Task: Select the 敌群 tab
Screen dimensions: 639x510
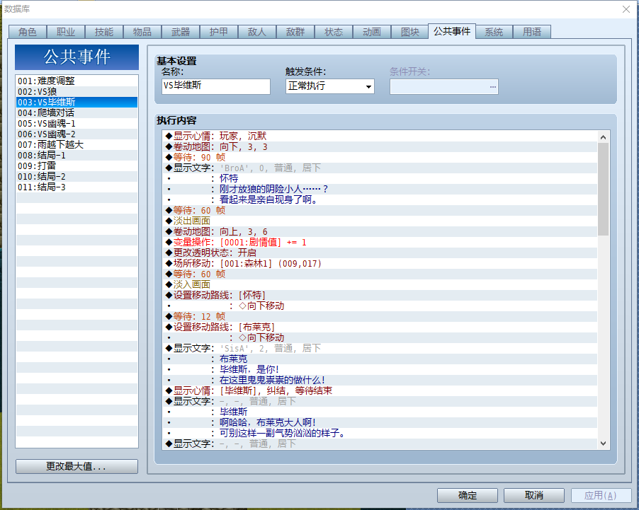Action: pyautogui.click(x=295, y=32)
